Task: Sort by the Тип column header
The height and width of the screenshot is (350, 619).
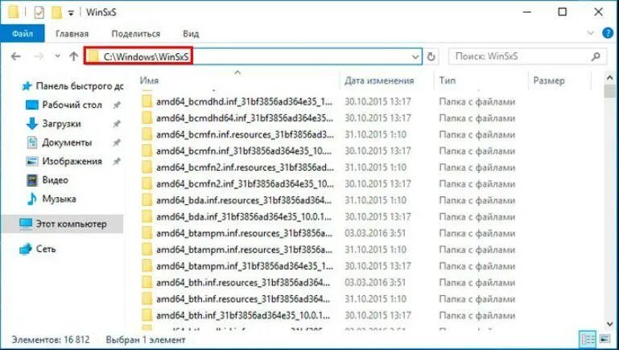Action: tap(447, 80)
